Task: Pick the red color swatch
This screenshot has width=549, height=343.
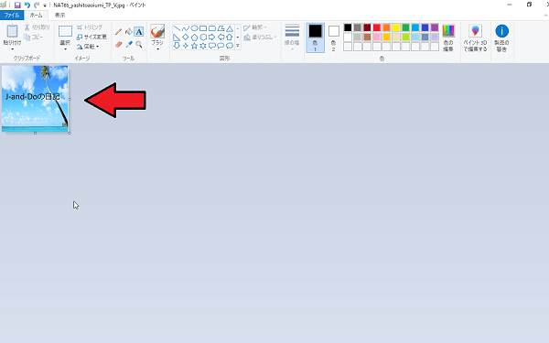Action: tap(377, 27)
